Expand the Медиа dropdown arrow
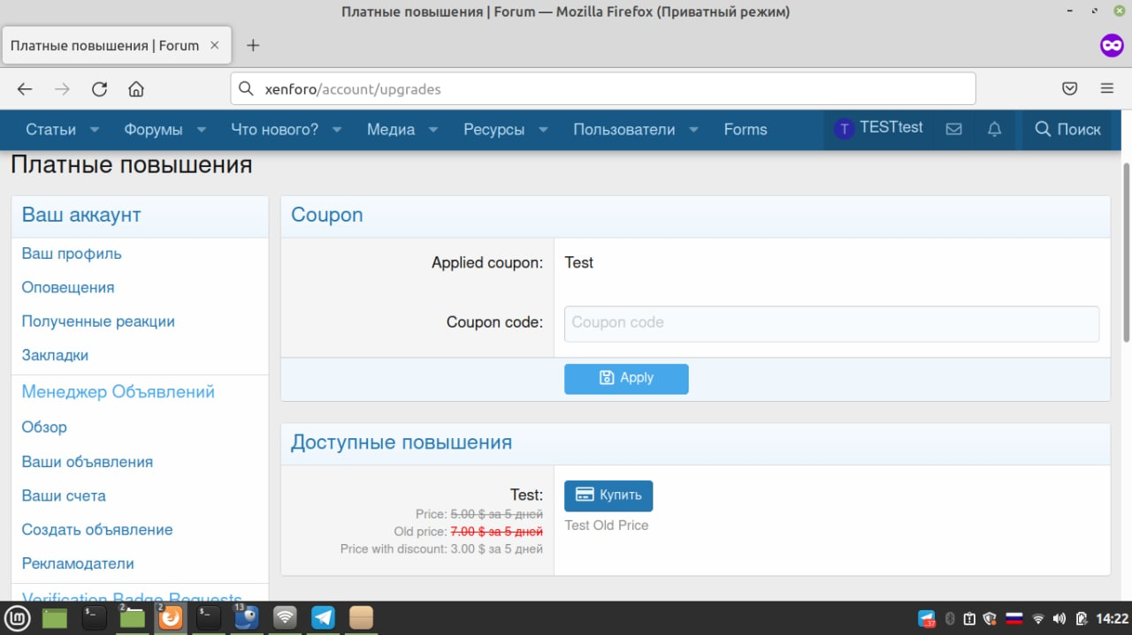 pyautogui.click(x=433, y=130)
